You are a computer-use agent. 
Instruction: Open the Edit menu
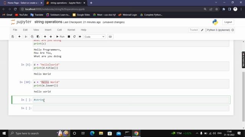pos(25,30)
